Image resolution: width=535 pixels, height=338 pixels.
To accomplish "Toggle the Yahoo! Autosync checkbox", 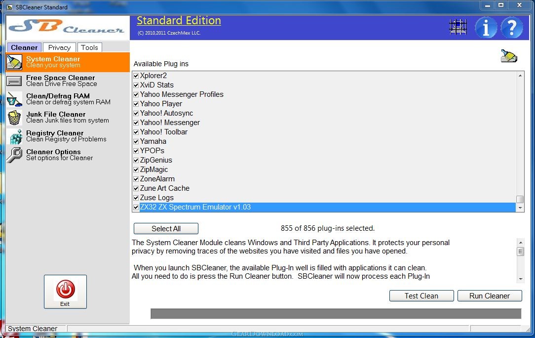I will pos(136,114).
